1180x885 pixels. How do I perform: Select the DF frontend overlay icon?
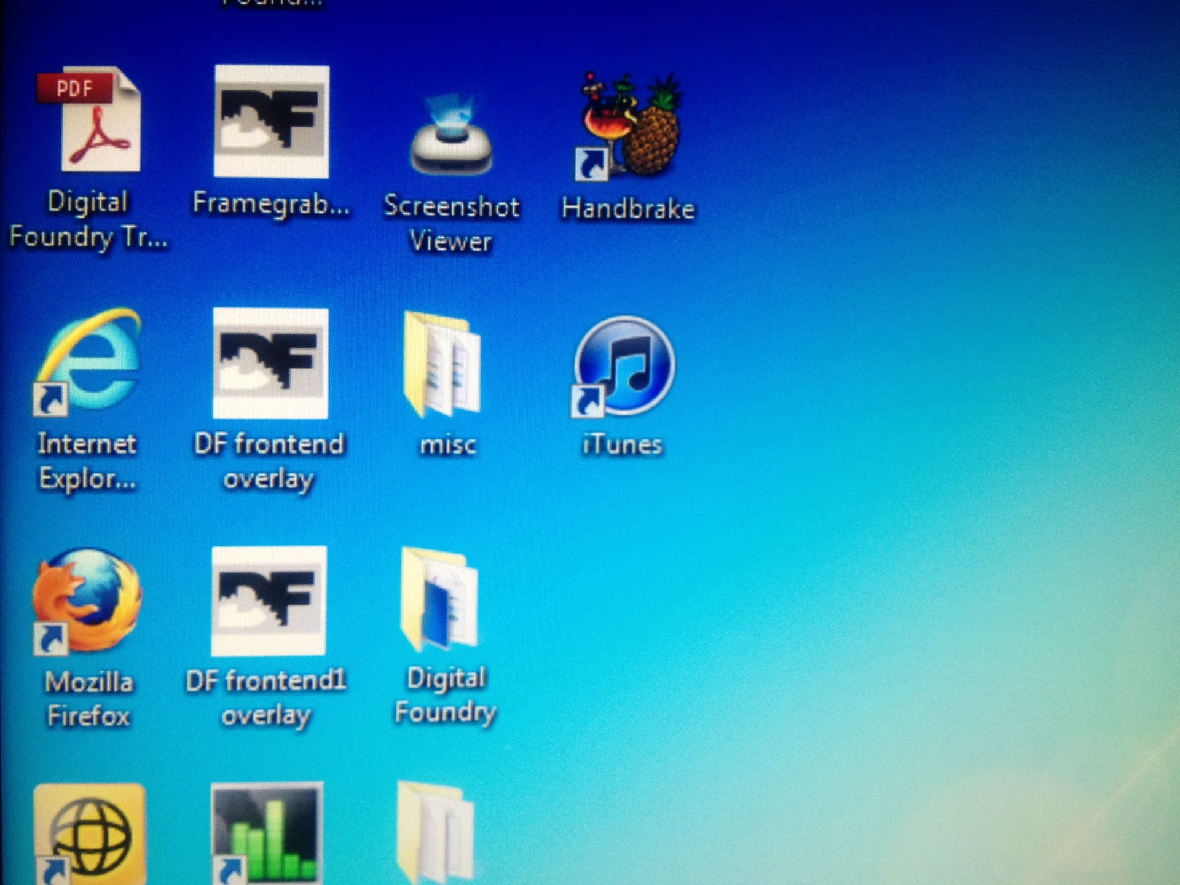(270, 363)
